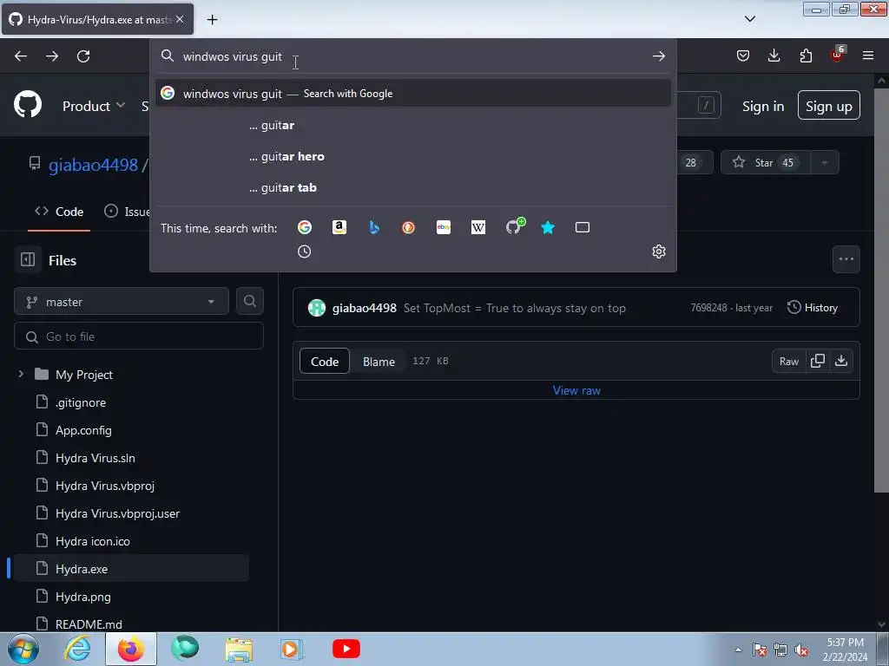Open the Hydra Virus.sln file
This screenshot has height=666, width=889.
pos(95,458)
